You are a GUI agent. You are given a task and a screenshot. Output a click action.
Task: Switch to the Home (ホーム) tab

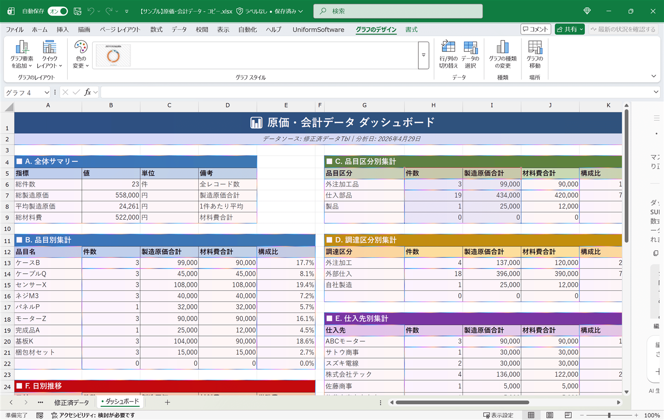point(40,30)
